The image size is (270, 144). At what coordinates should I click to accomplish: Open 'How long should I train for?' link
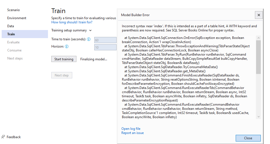point(72,22)
